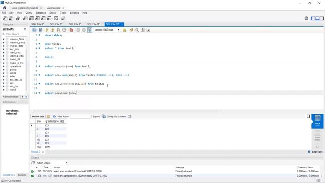Click the star snippet icon beside limit dropdown
This screenshot has height=183, width=325.
point(124,30)
